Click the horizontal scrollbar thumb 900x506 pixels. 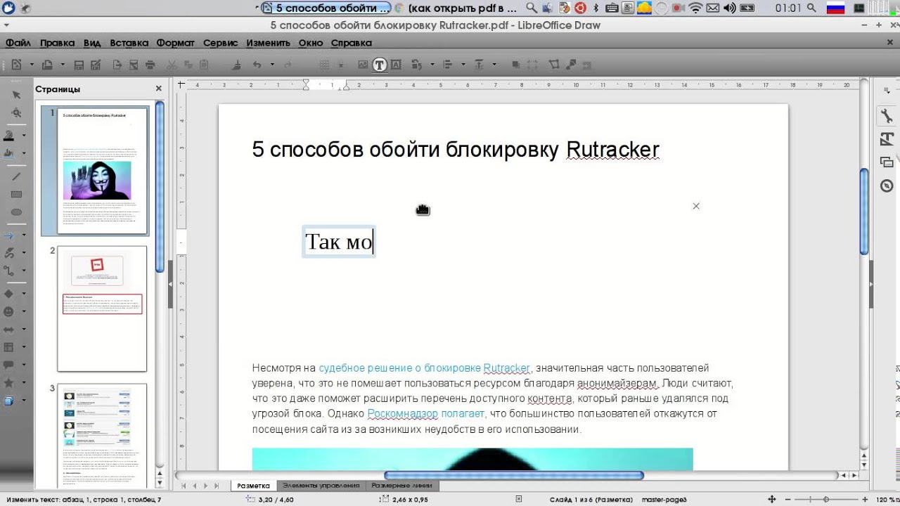tap(513, 476)
